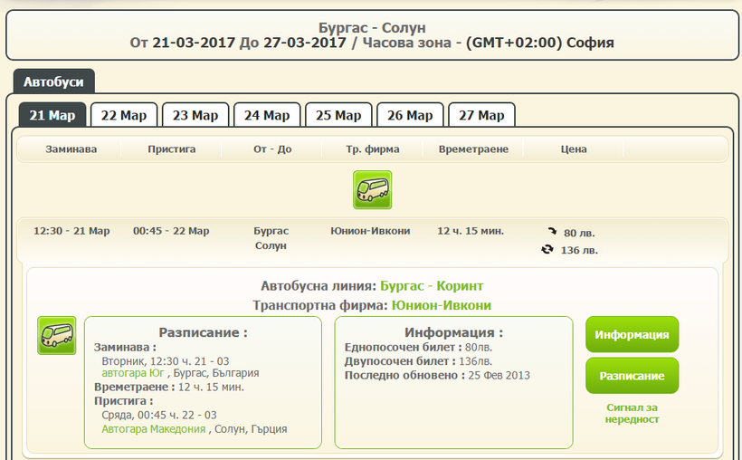Select the 21 Мар date tab
Screen dimensions: 742x460
tap(52, 115)
